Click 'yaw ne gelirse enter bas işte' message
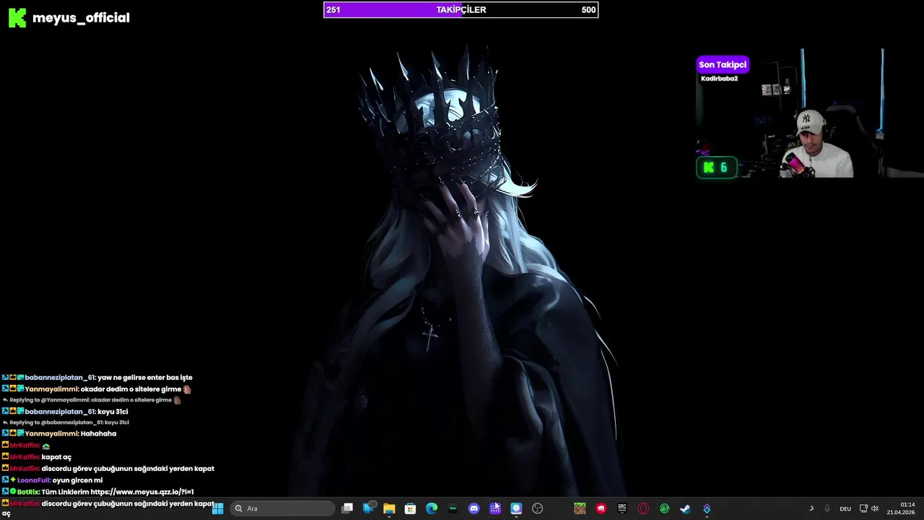The height and width of the screenshot is (520, 924). [145, 378]
